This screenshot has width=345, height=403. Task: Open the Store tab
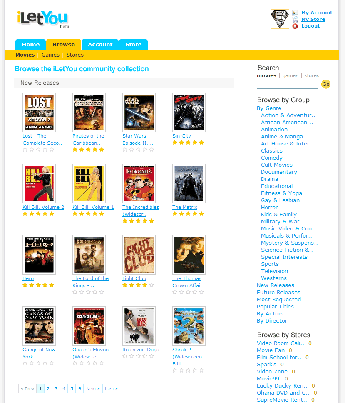pos(133,44)
